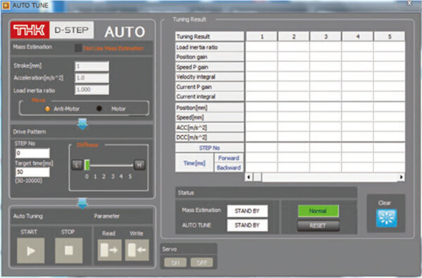Screen dimensions: 422x278
Task: Select the Motor move direction
Action: click(99, 108)
